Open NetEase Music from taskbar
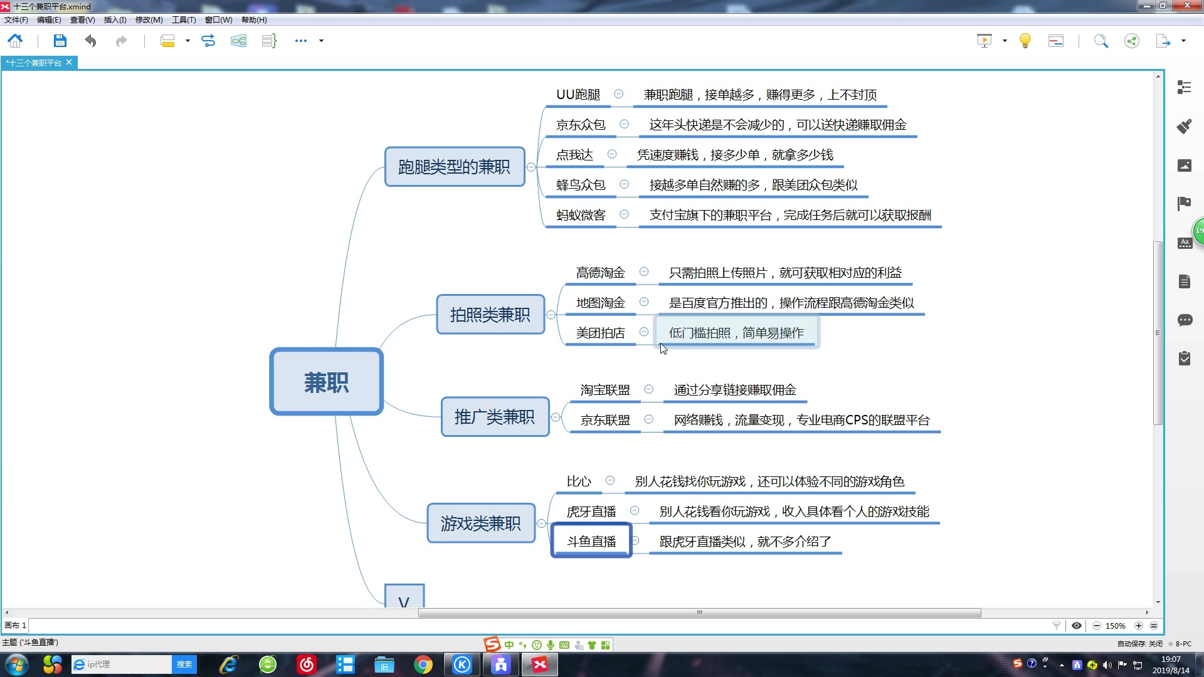Screen dimensions: 1204x677 307,664
